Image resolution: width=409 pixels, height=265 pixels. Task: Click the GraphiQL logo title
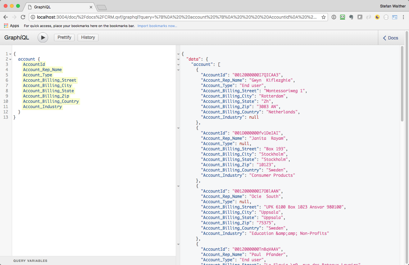(x=17, y=38)
